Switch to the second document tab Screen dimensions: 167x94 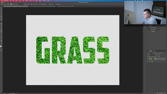(43, 6)
